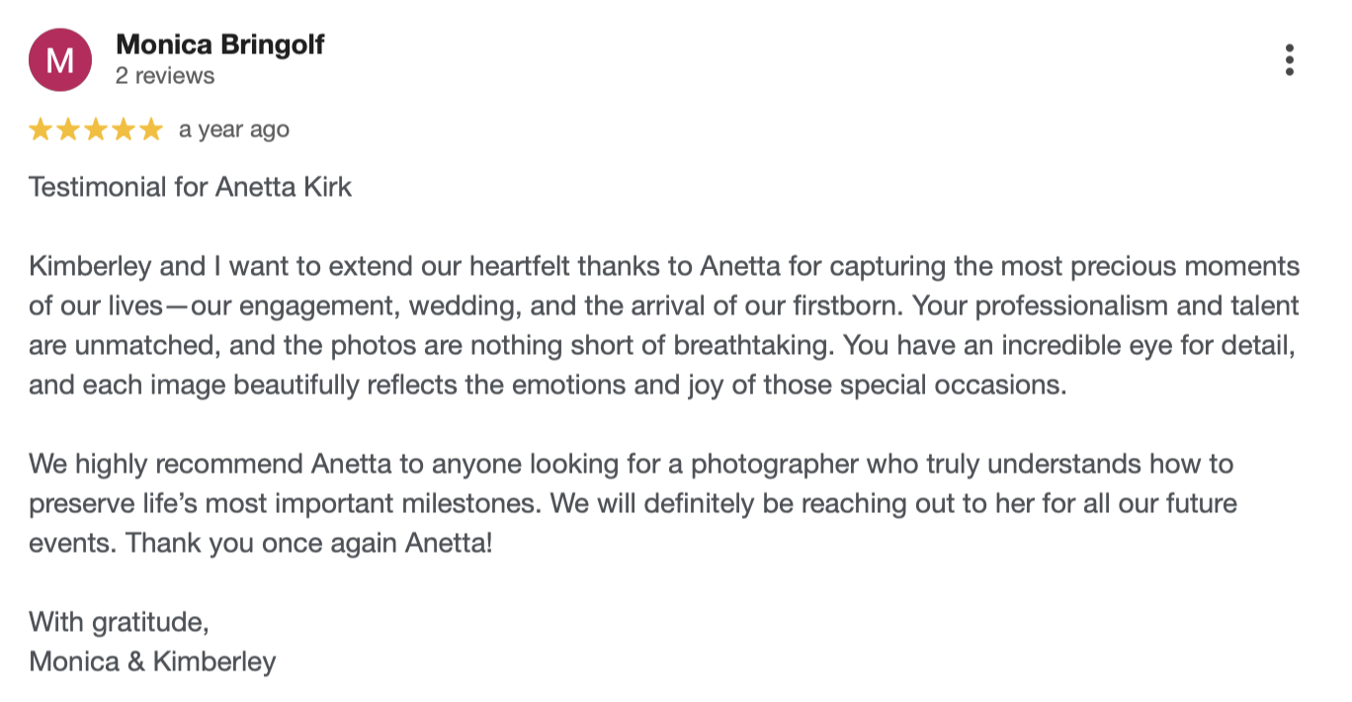Screen dimensions: 1352x702
Task: Open Monica Bringolf's reviewer profile name
Action: pyautogui.click(x=219, y=44)
